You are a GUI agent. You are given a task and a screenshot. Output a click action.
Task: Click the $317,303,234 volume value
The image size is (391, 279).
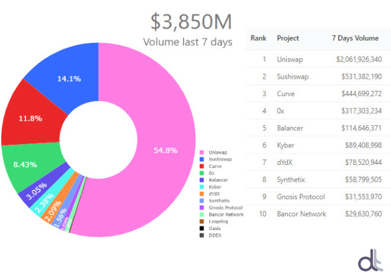coord(362,111)
